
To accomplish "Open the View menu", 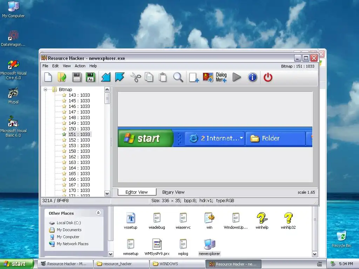I will (x=67, y=66).
